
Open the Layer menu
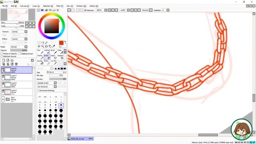(36, 6)
